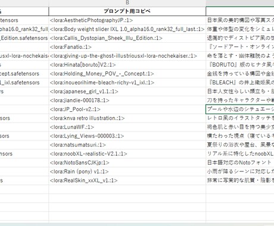The width and height of the screenshot is (274, 226).
Task: Select the active cell プールや水辺のシチュエーション
Action: (240, 109)
